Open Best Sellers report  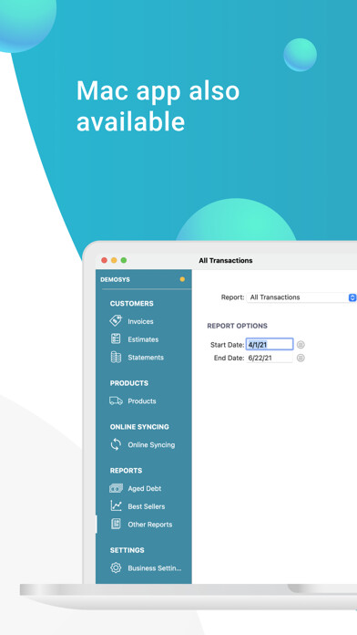147,506
